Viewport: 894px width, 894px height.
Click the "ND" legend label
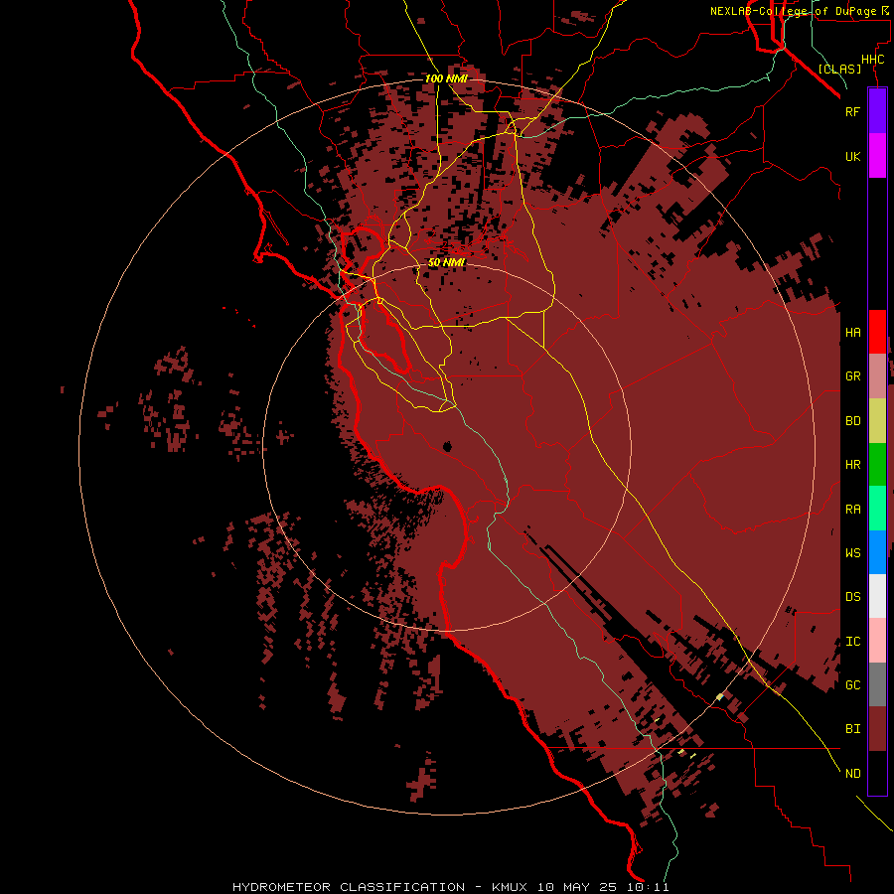pyautogui.click(x=852, y=773)
